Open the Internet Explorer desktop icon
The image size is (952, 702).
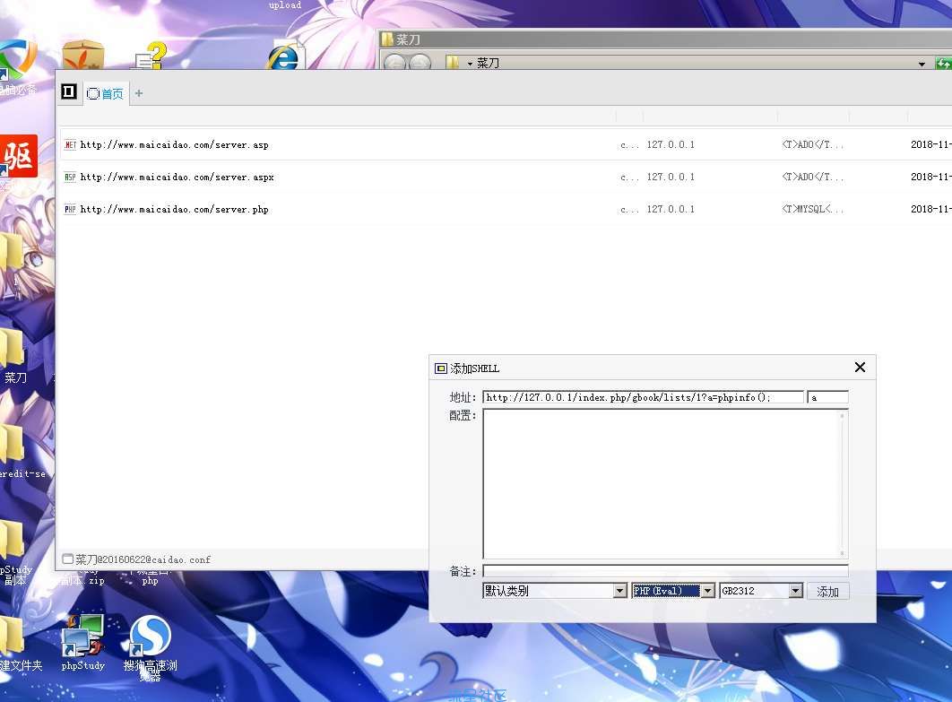[284, 56]
